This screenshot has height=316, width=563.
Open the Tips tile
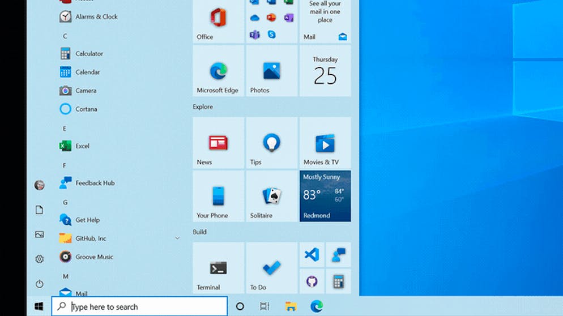coord(272,143)
